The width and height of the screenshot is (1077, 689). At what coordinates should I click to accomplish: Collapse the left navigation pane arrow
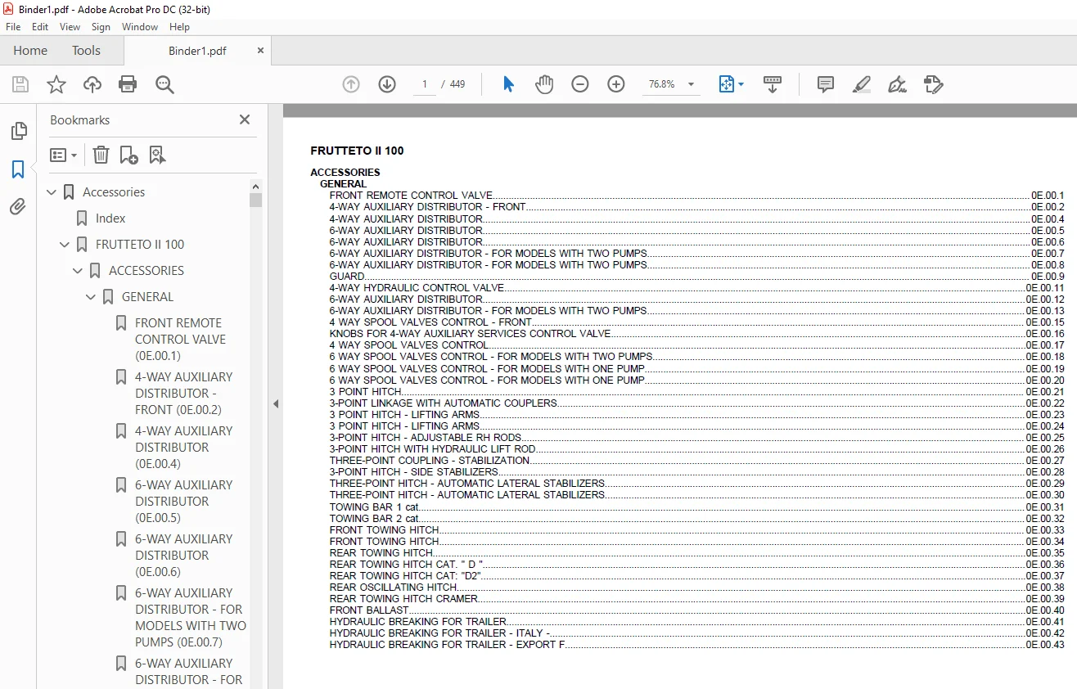(276, 403)
